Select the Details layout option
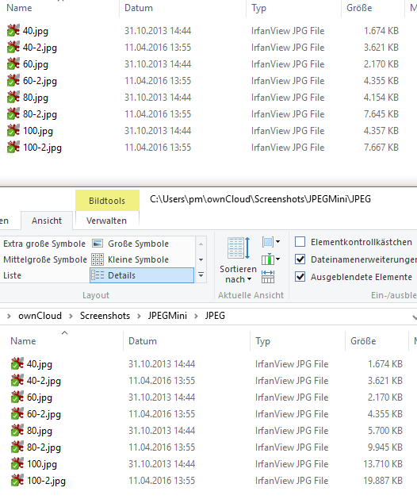The height and width of the screenshot is (503, 417). 142,275
